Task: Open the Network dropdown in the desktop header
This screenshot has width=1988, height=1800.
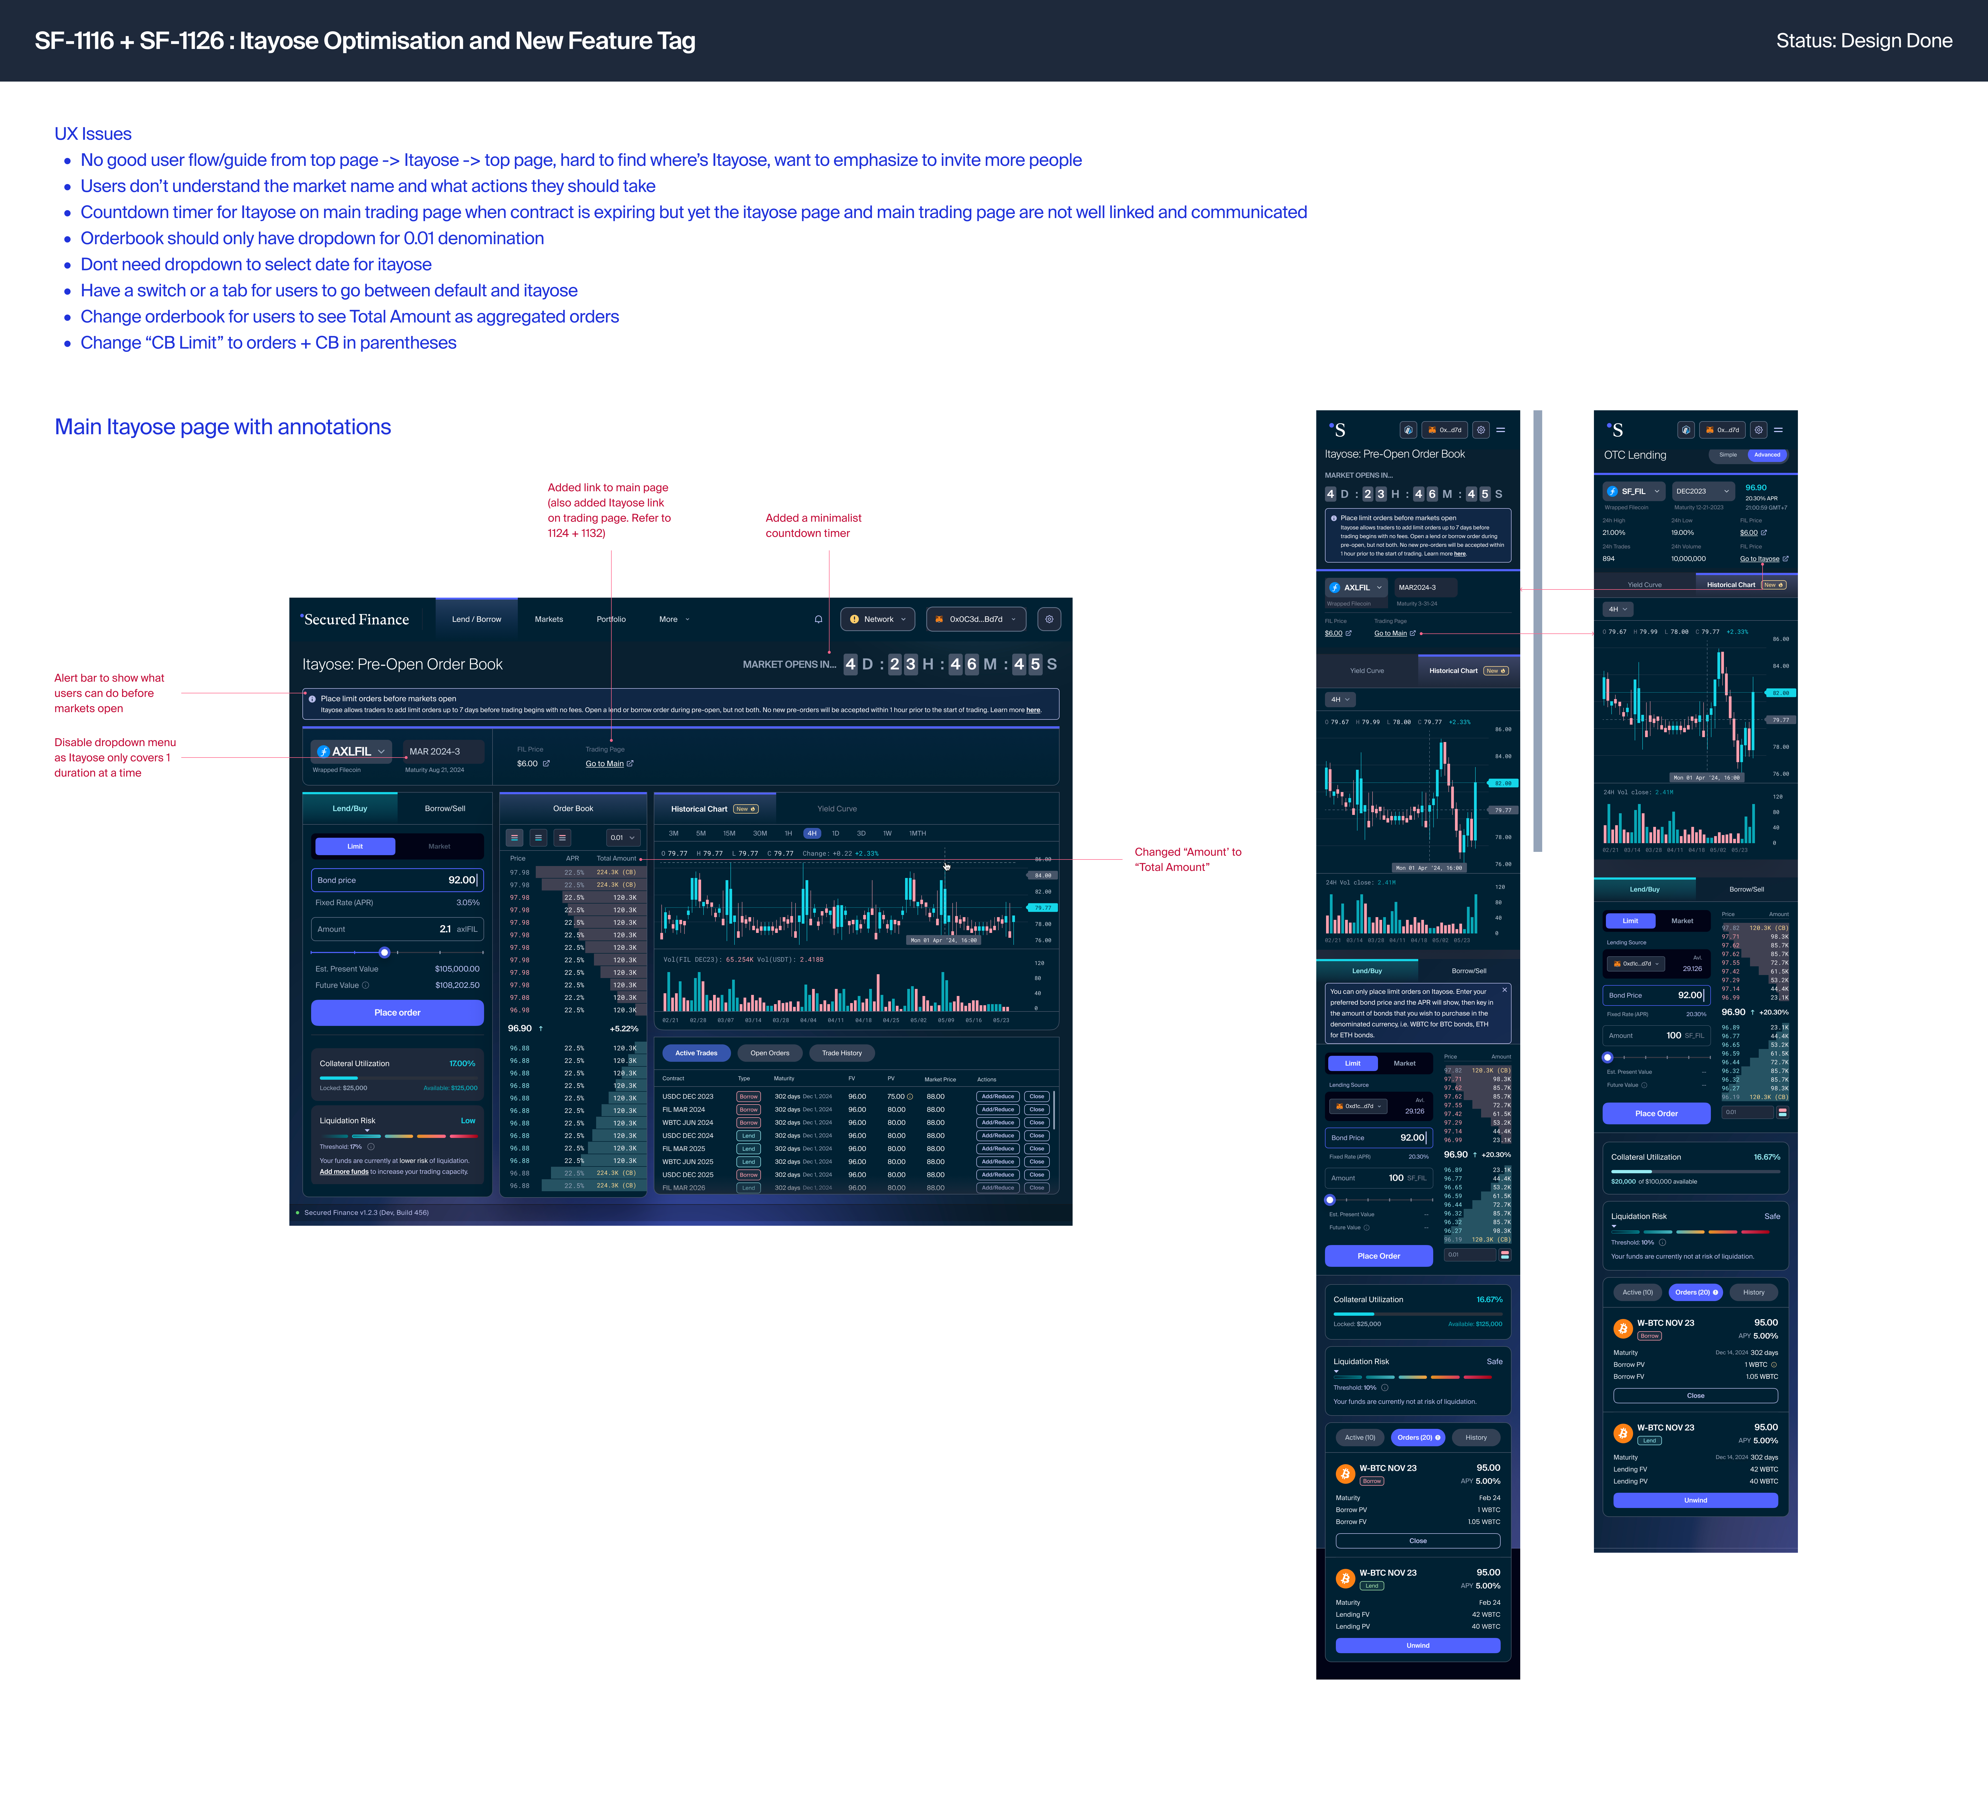Action: coord(878,619)
